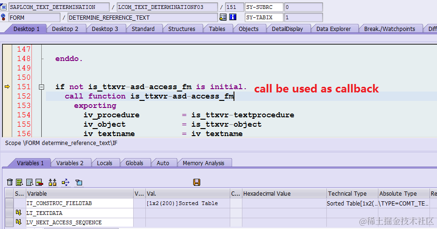Open the Break./Watchpoints tab
This screenshot has width=437, height=229.
(x=390, y=29)
